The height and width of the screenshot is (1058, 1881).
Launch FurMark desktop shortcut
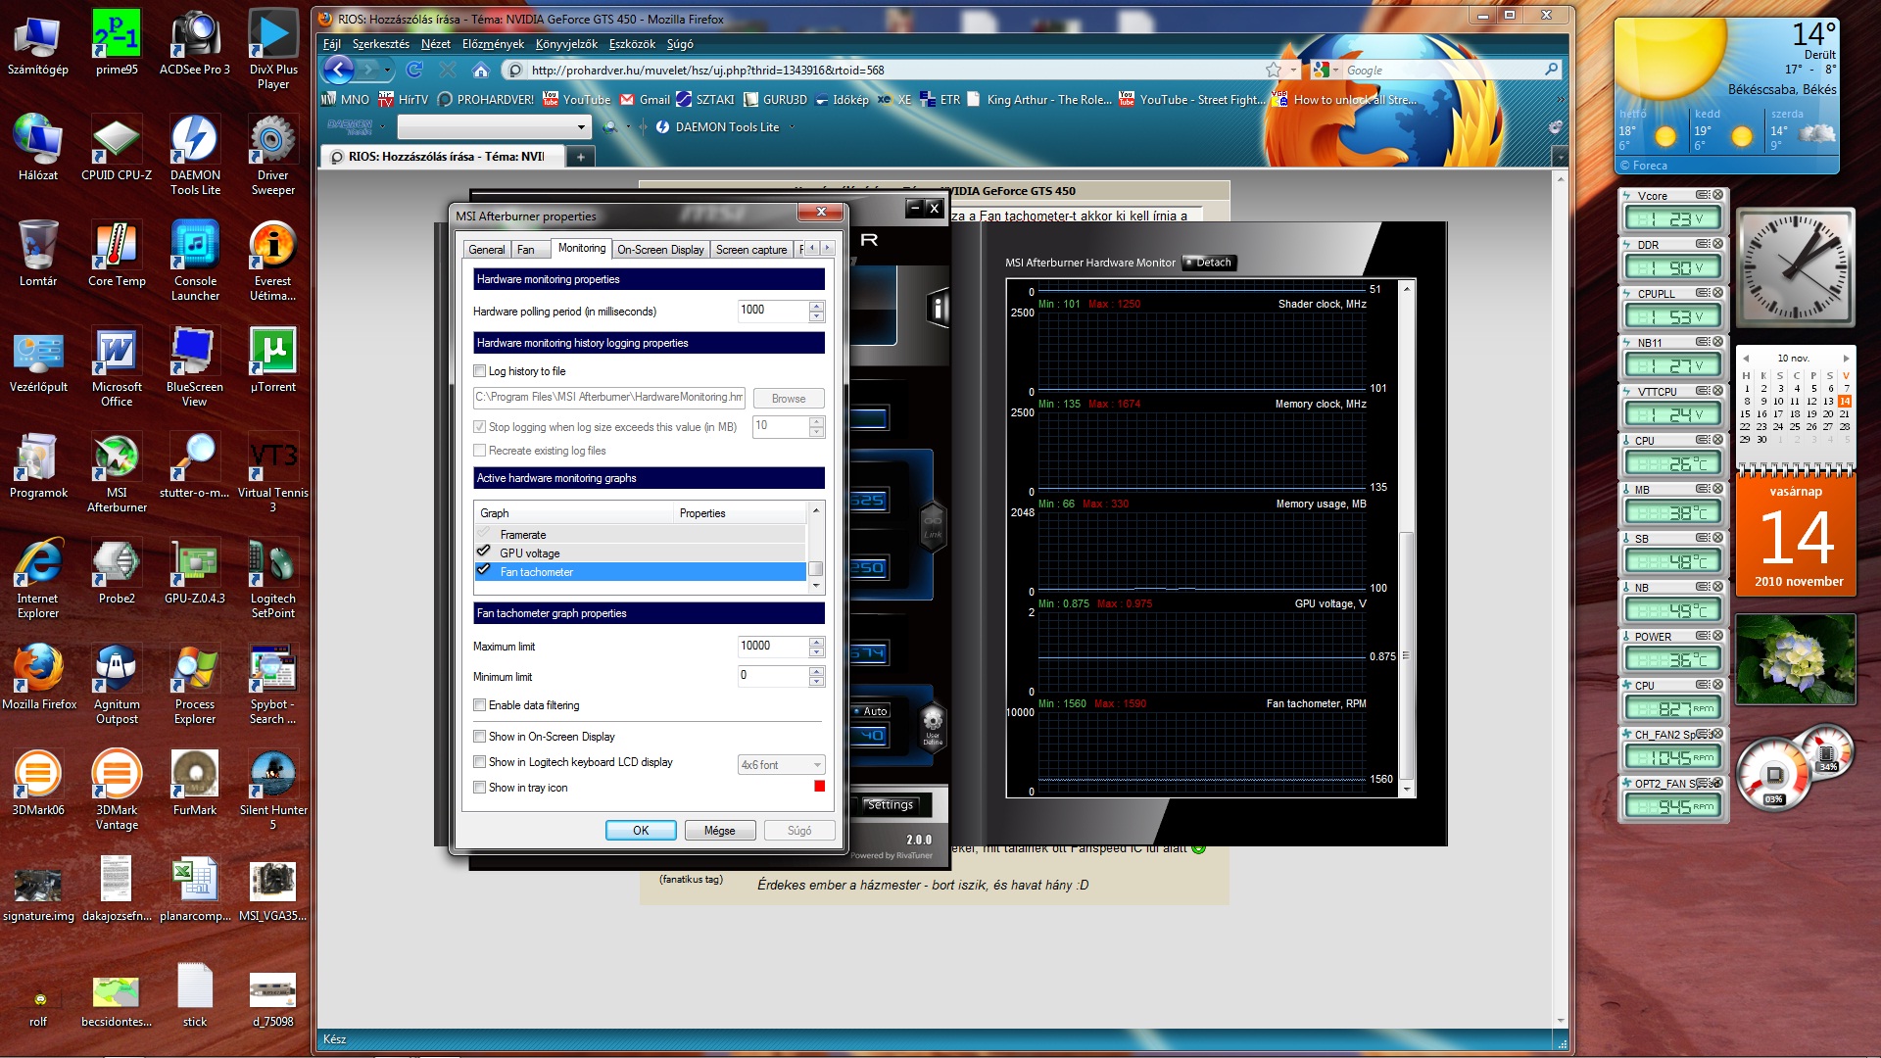pyautogui.click(x=195, y=783)
